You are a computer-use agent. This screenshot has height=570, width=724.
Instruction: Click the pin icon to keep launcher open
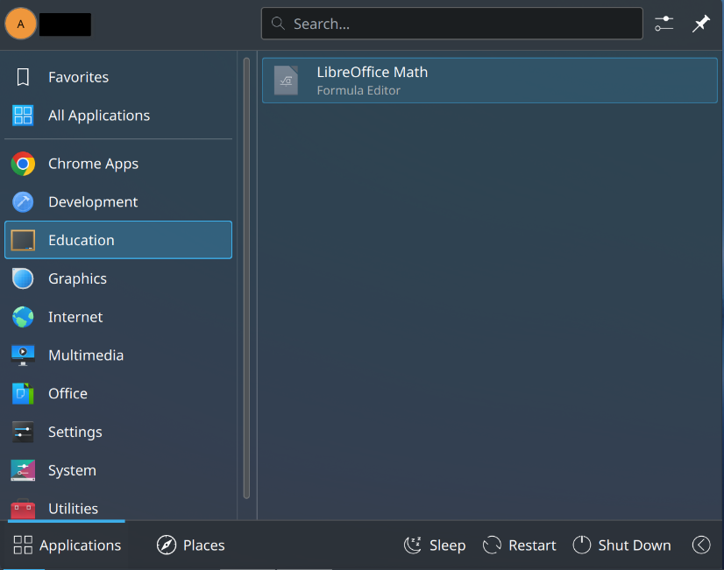(x=700, y=24)
